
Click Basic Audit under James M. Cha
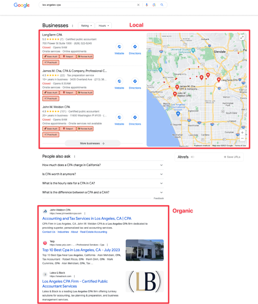(x=51, y=93)
